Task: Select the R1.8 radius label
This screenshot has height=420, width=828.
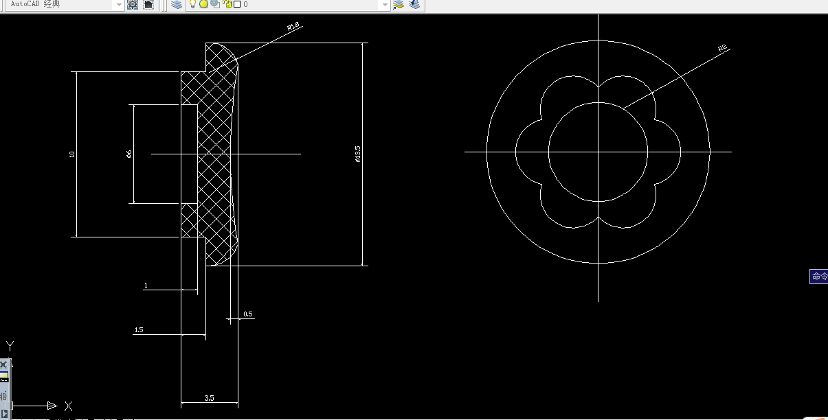Action: point(293,27)
